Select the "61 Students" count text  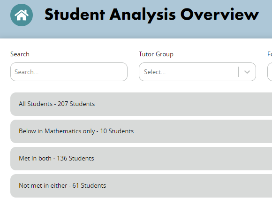point(89,186)
